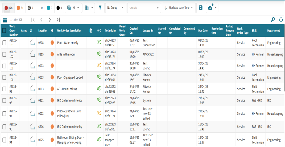This screenshot has width=285, height=147.
Task: Click the key search icon at top right
Action: coord(273,20)
